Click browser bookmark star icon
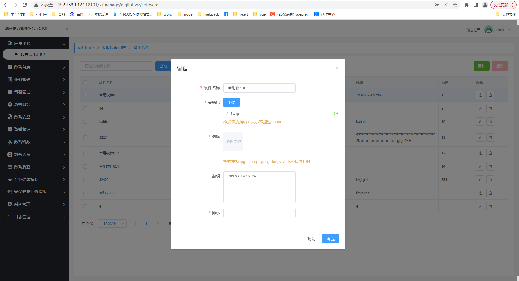Viewport: 519px width, 281px height. (455, 5)
